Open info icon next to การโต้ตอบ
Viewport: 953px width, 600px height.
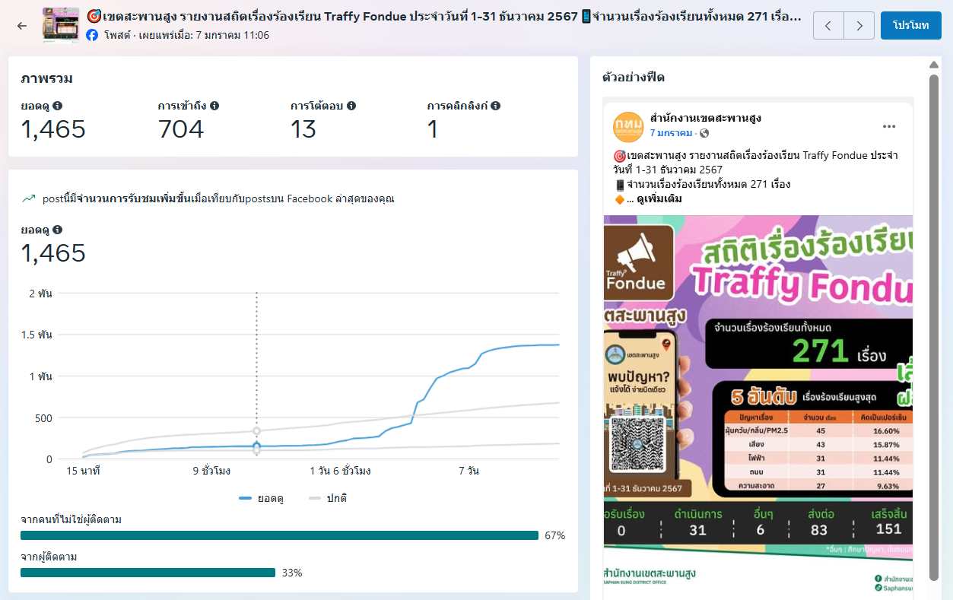click(351, 106)
